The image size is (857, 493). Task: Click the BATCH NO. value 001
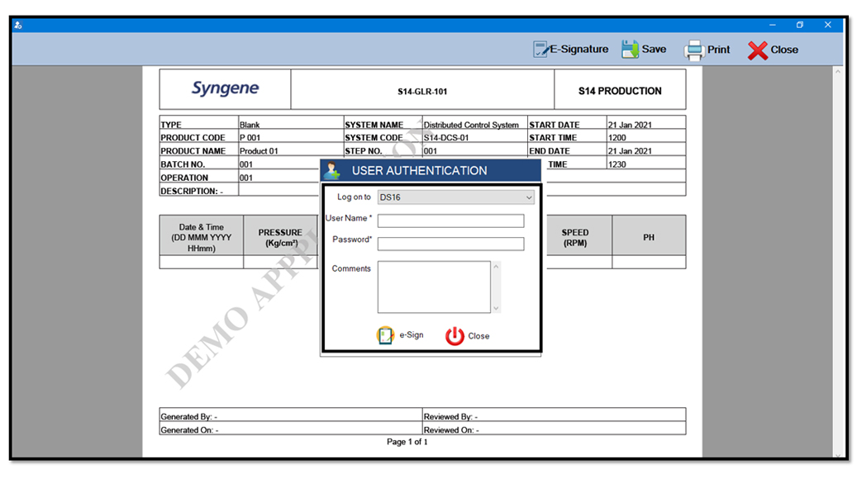coord(246,164)
